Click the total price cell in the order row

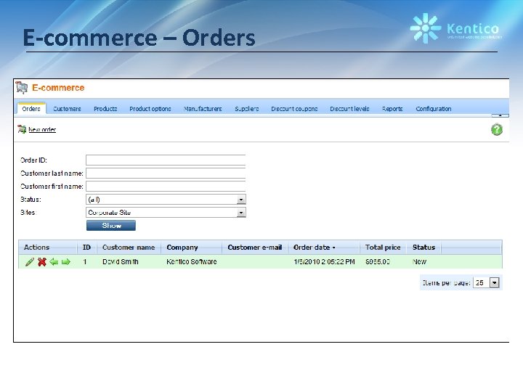[378, 262]
